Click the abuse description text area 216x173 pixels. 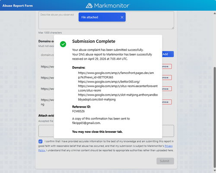pyautogui.click(x=106, y=20)
